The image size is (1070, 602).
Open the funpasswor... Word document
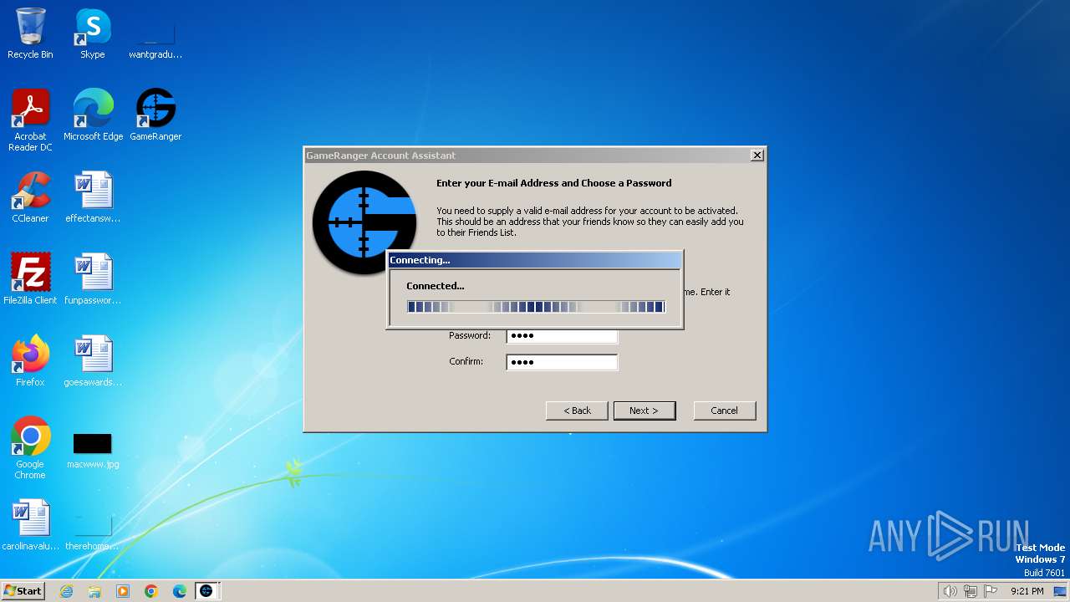(x=93, y=278)
